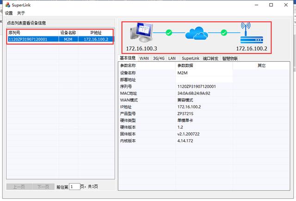Image resolution: width=296 pixels, height=201 pixels.
Task: Open the 关于 menu
Action: coord(21,13)
